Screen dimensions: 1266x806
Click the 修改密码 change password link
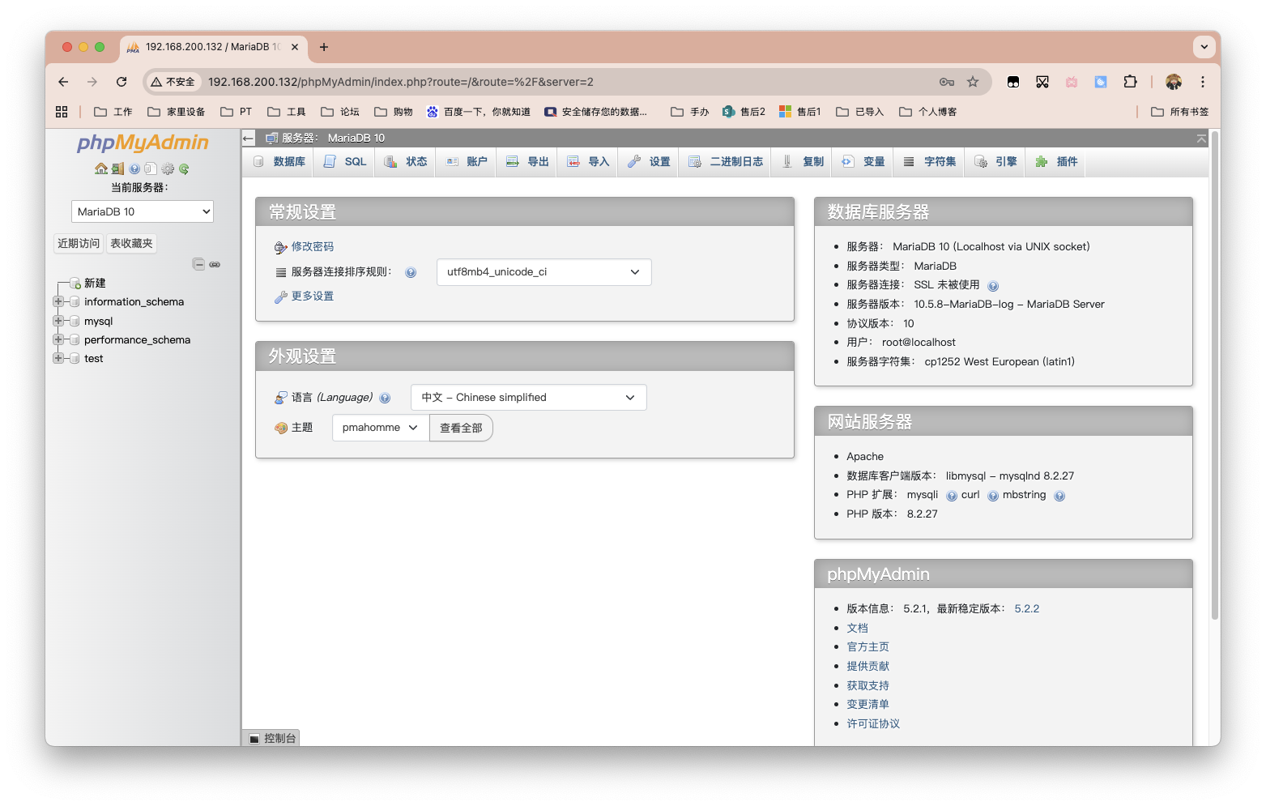pos(313,246)
